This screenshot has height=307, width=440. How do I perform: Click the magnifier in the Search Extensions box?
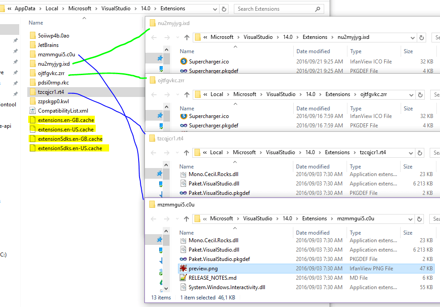coord(317,8)
